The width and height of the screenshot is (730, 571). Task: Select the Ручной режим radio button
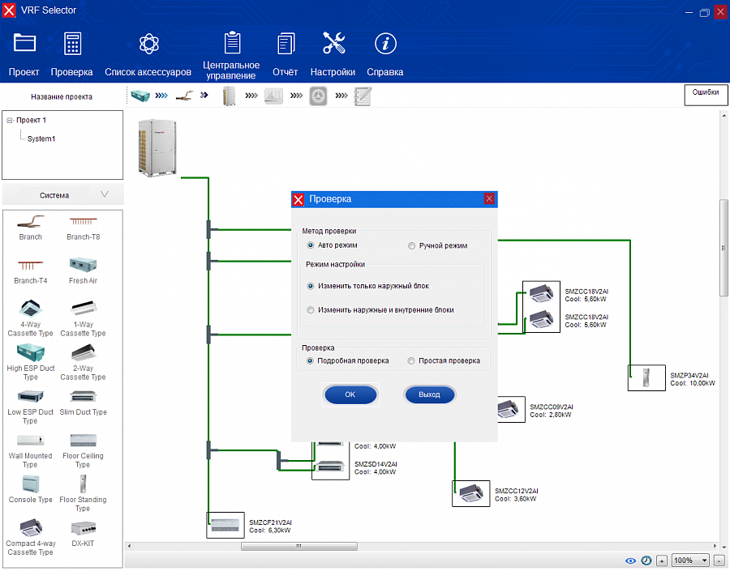click(x=412, y=245)
